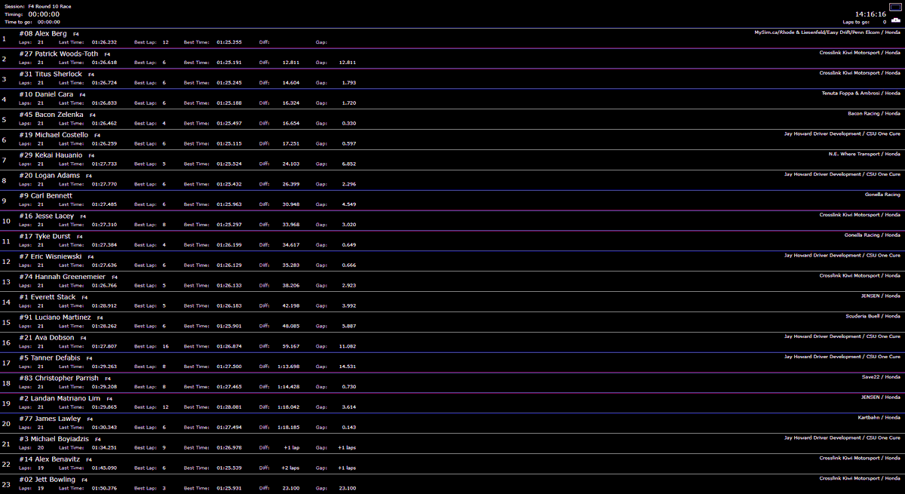Select driver #27 Patrick Woods-Toth
The width and height of the screenshot is (905, 494).
tap(59, 54)
